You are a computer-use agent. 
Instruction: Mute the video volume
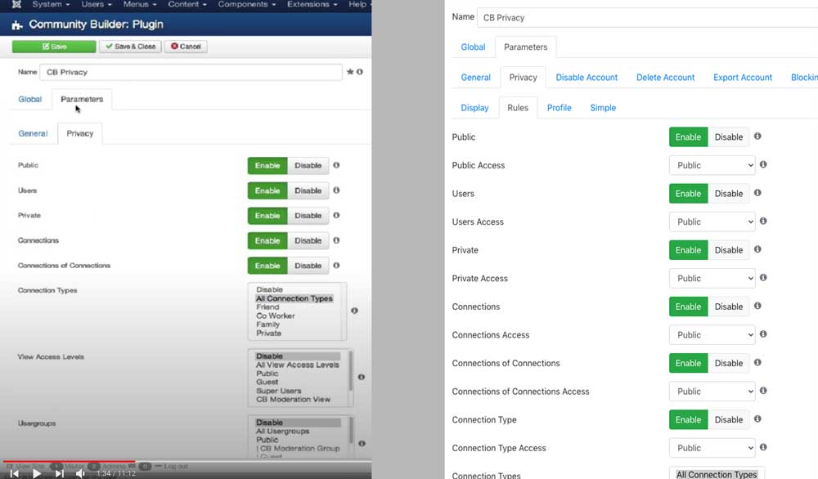click(80, 473)
